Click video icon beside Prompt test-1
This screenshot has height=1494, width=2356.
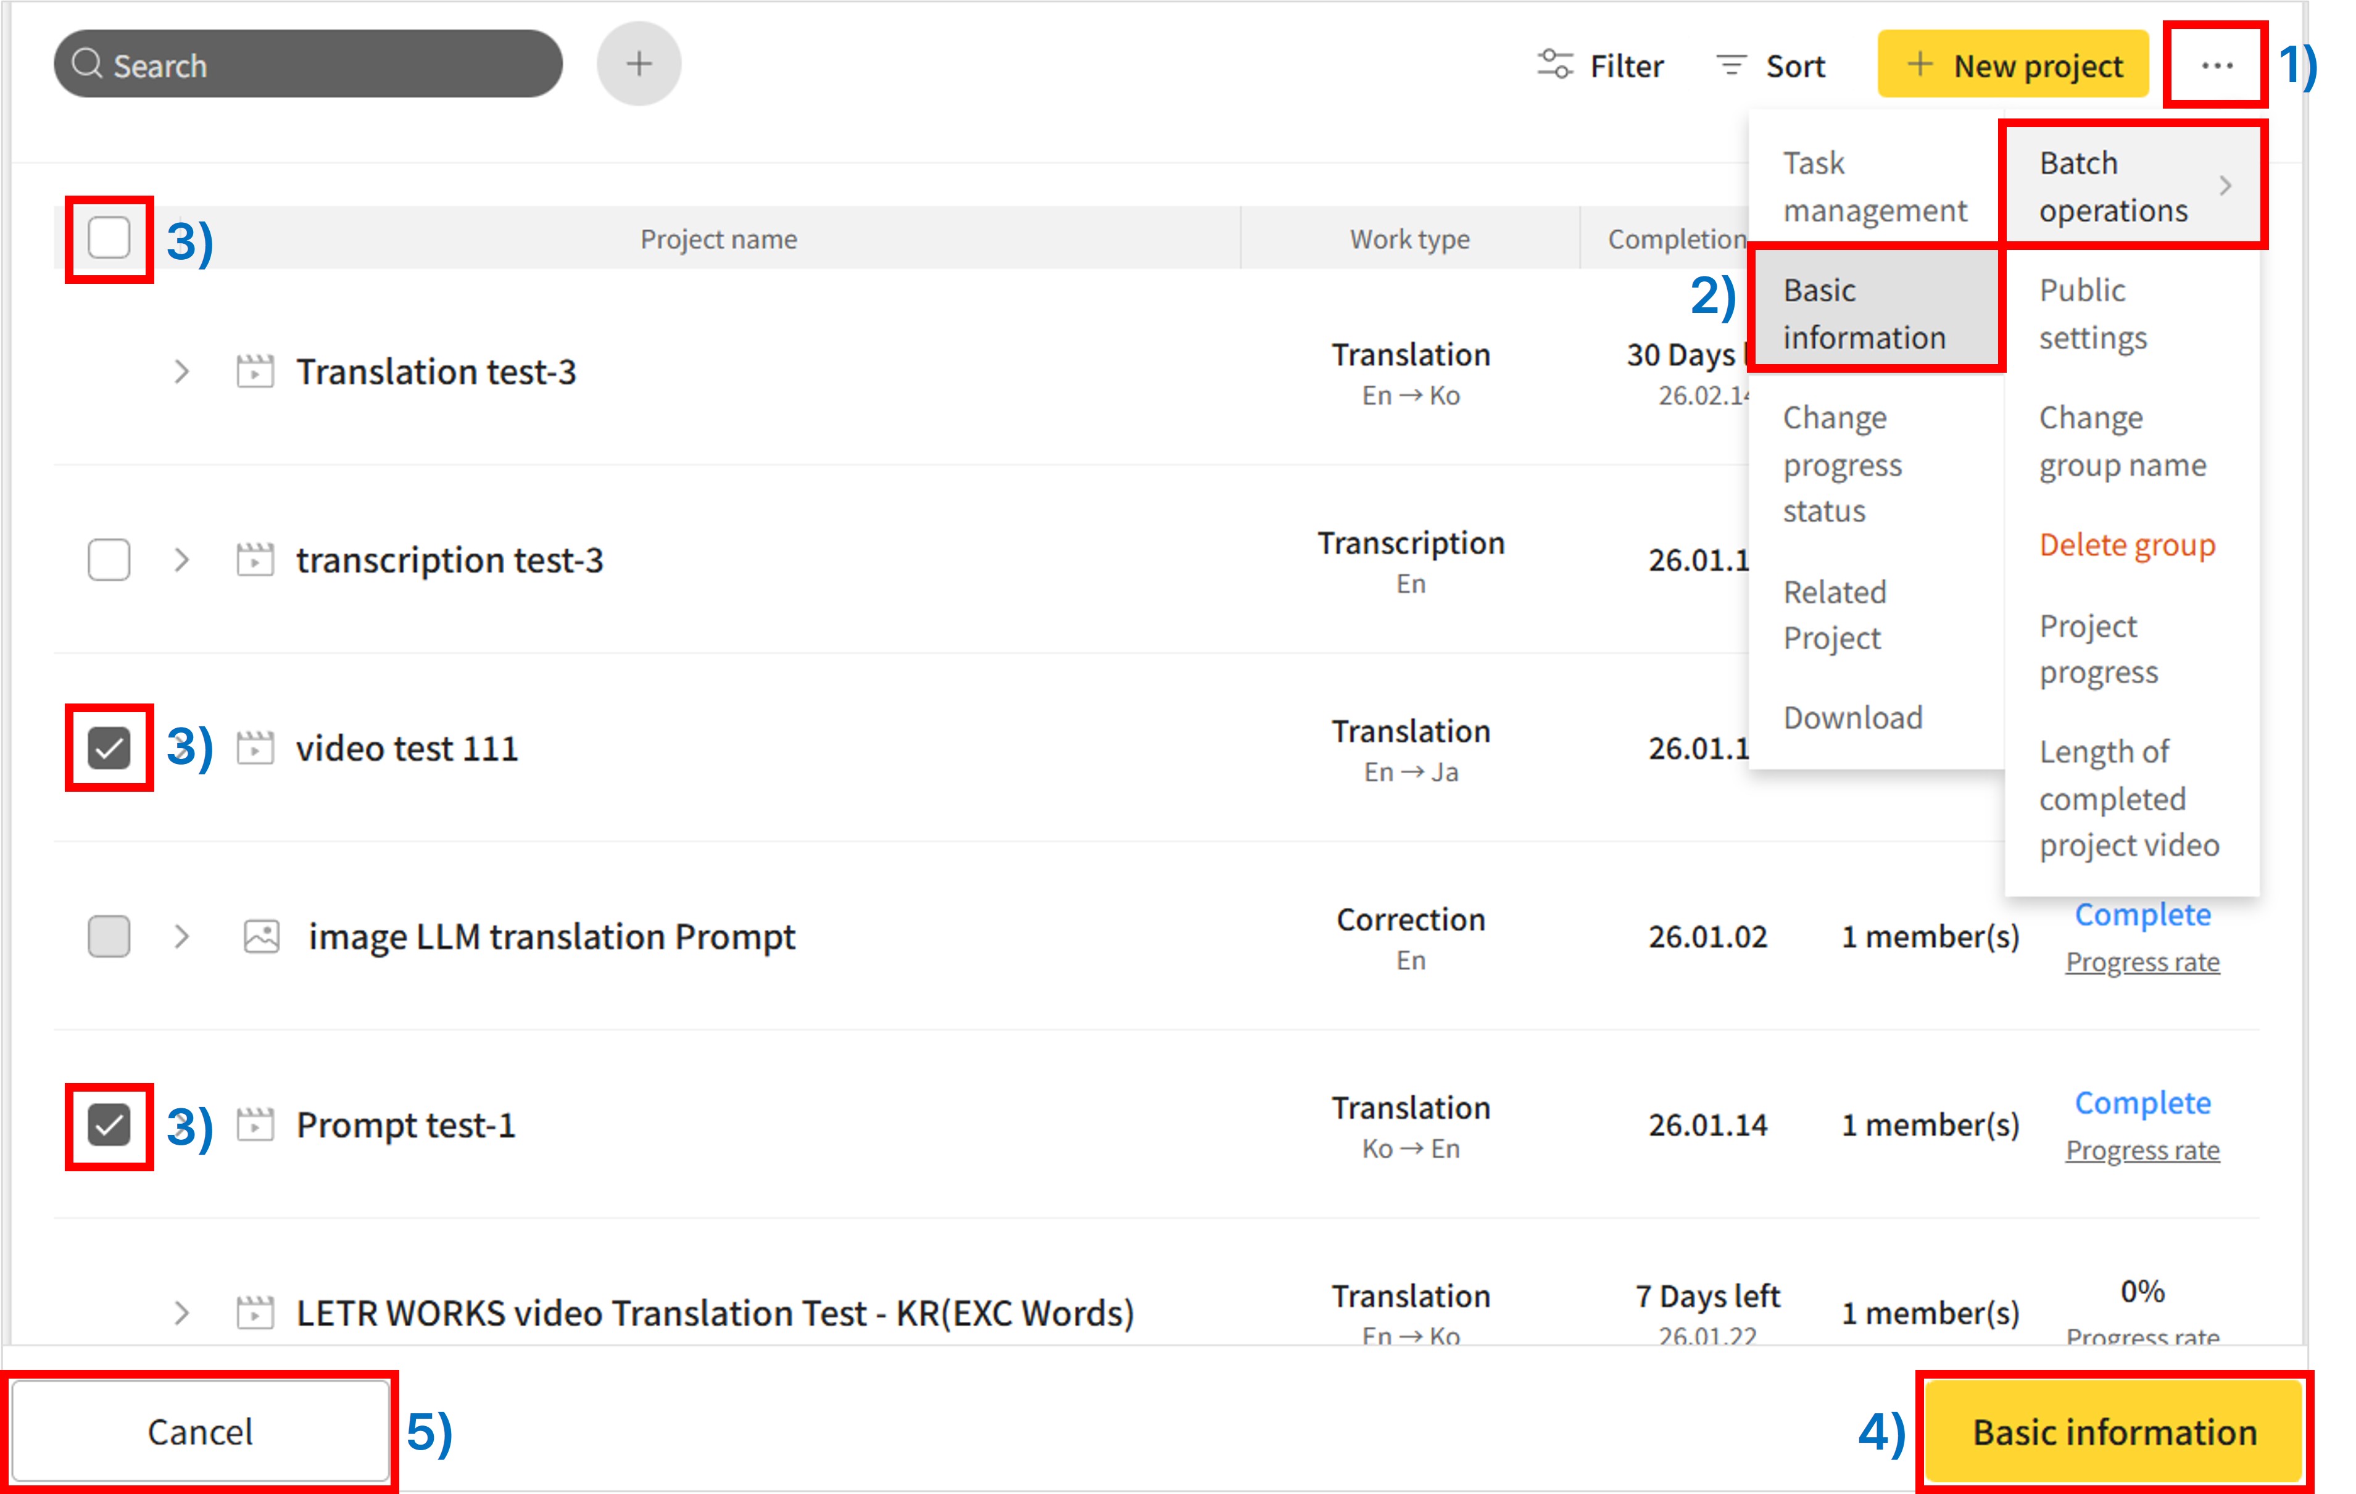pyautogui.click(x=254, y=1125)
